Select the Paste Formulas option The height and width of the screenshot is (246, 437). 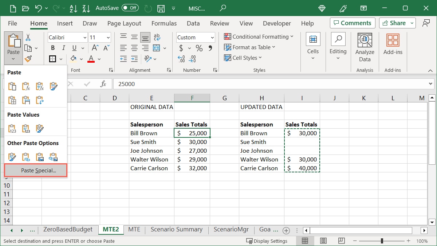(26, 86)
